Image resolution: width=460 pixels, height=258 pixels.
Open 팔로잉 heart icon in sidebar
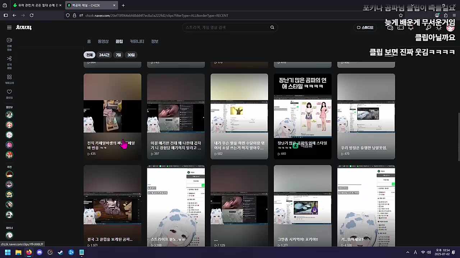click(x=9, y=95)
